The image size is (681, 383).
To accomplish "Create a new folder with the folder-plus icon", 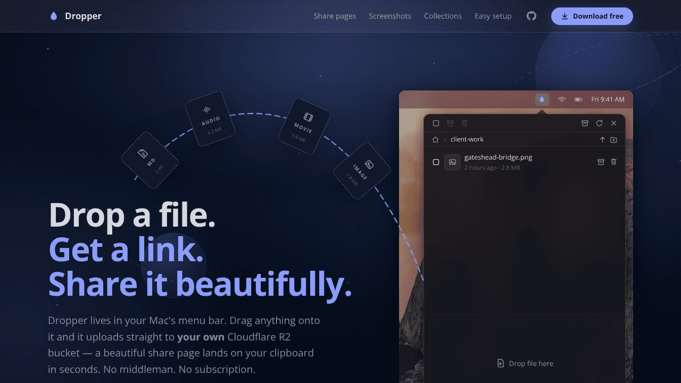I will tap(613, 139).
